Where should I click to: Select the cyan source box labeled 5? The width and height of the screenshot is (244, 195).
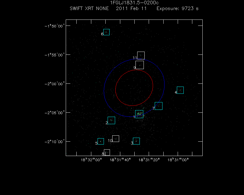pos(101,141)
